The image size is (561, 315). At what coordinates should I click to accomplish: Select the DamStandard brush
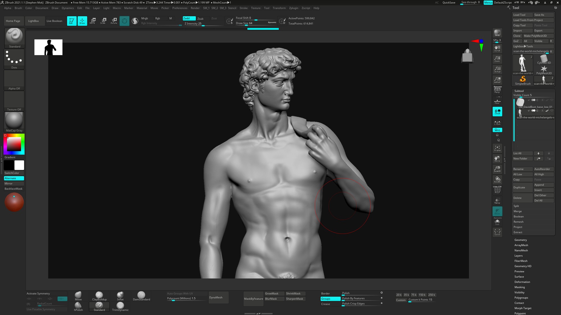pos(141,296)
